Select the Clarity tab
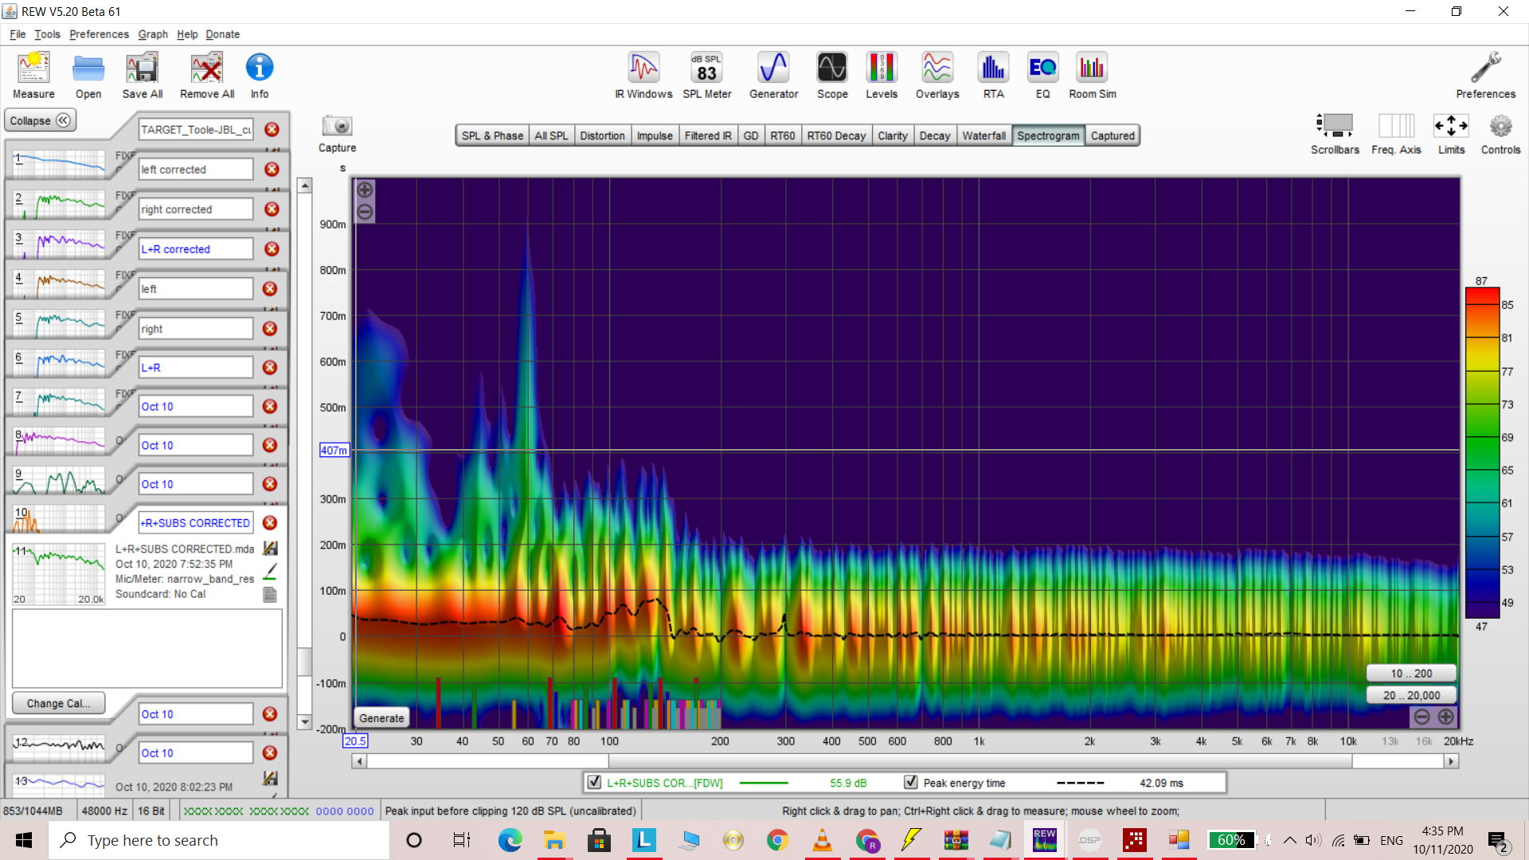The width and height of the screenshot is (1529, 860). tap(893, 135)
